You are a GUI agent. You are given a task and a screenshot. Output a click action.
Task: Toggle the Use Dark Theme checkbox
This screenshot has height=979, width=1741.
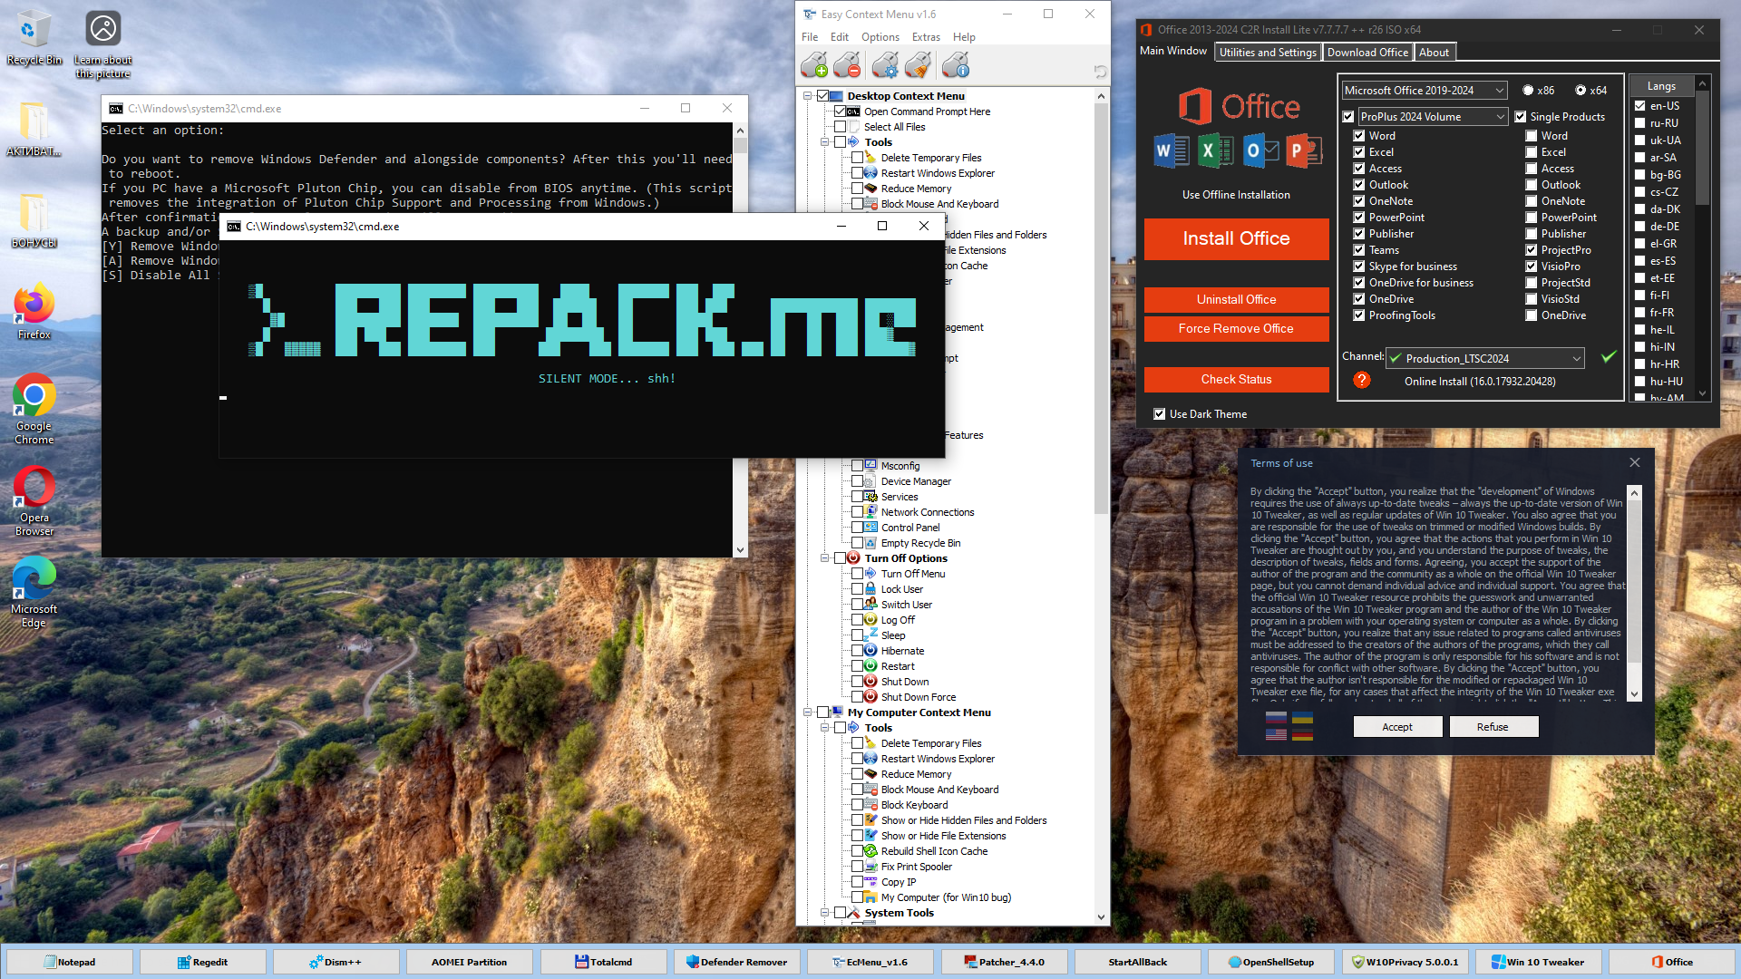point(1159,414)
